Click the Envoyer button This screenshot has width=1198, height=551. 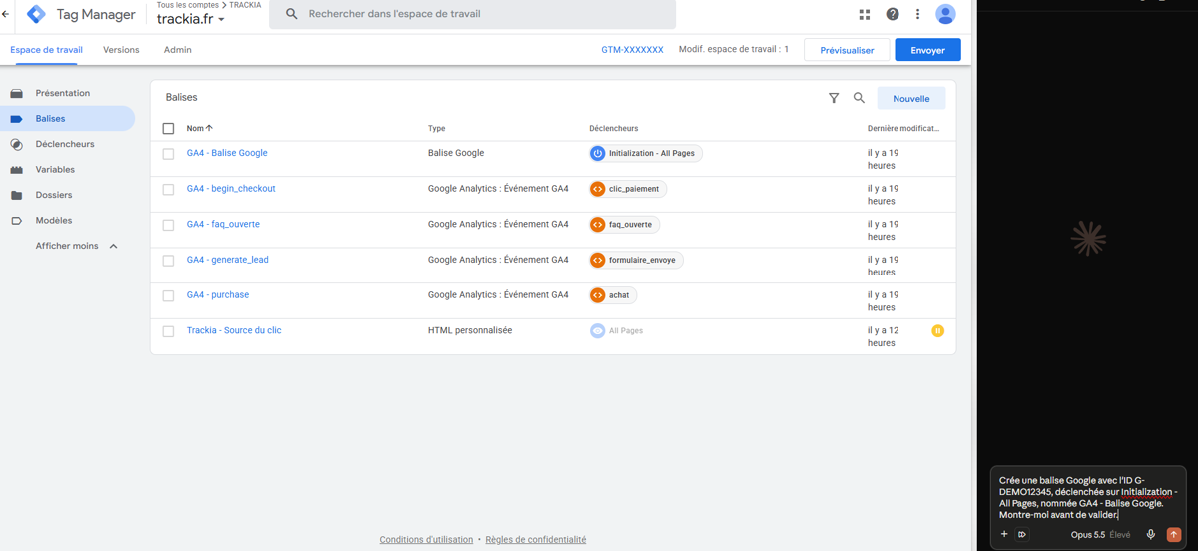coord(927,50)
